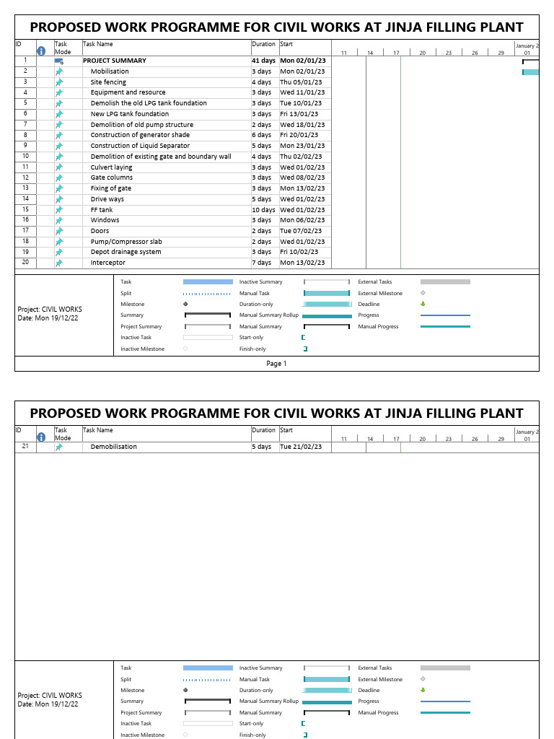This screenshot has height=739, width=554.
Task: Select the pin icon beside Doors task
Action: [x=59, y=232]
